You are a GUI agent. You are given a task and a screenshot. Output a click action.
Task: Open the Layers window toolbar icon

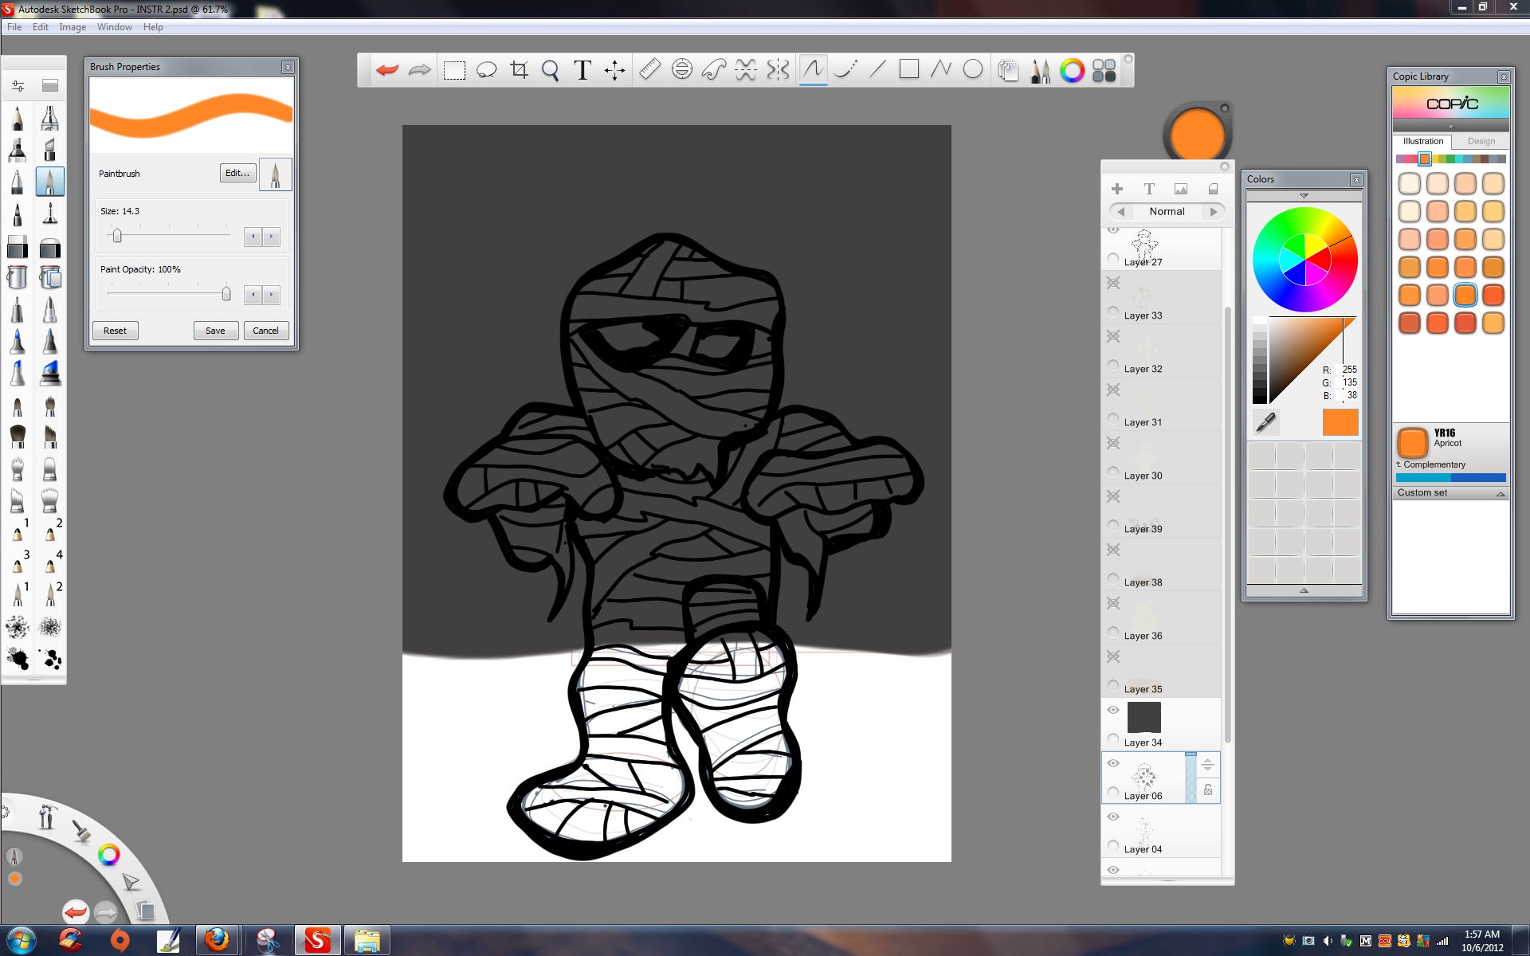pos(1008,71)
